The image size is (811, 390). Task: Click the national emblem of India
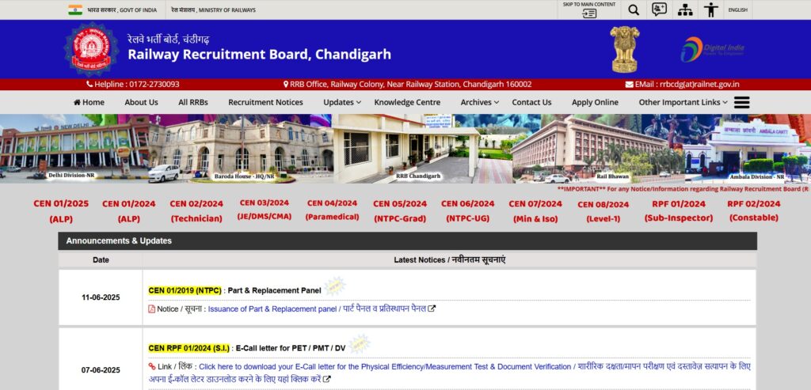(626, 49)
